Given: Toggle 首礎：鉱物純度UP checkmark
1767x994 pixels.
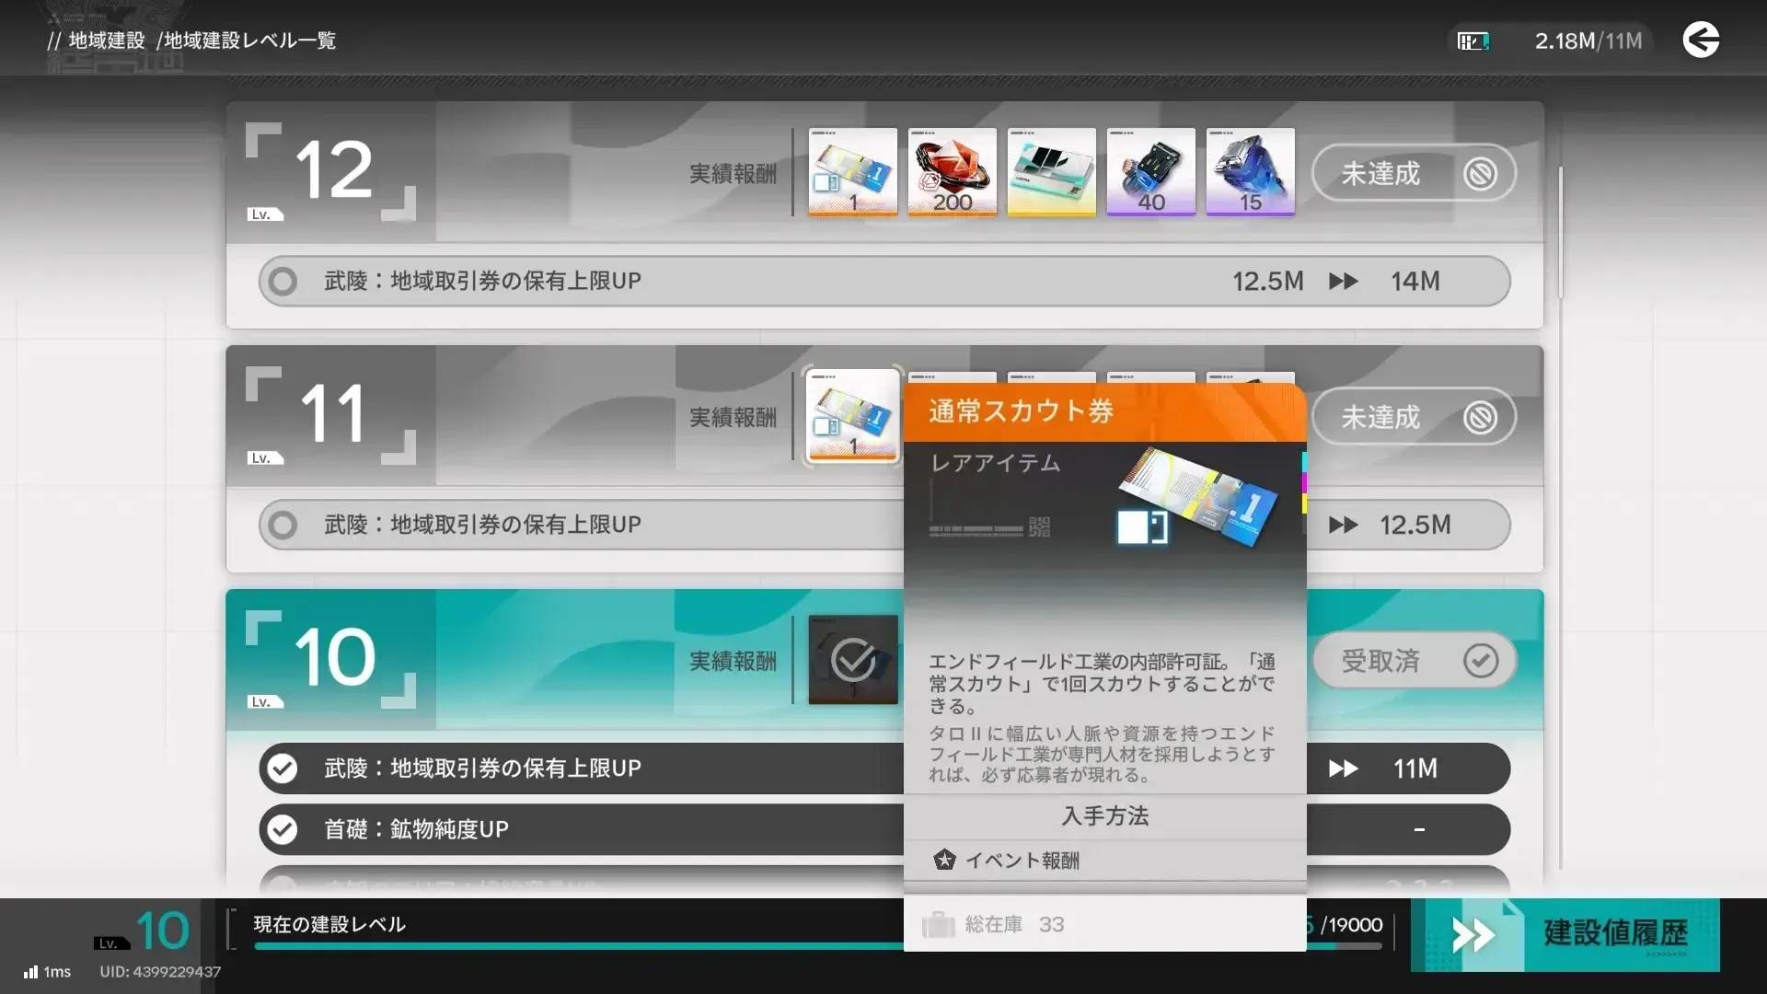Looking at the screenshot, I should [283, 829].
